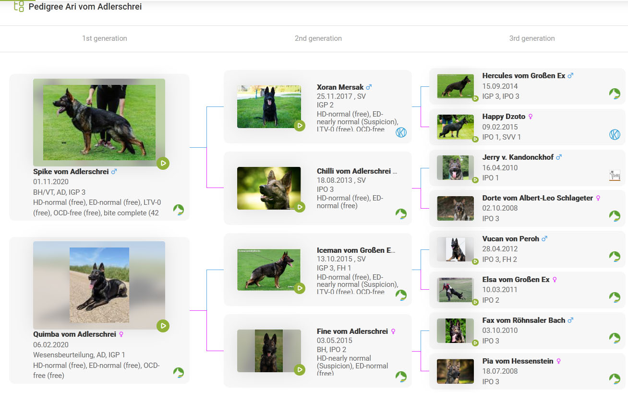Click Fax vom Röhnsaler Bach photo thumbnail
Viewport: 628px width, 401px height.
[x=452, y=331]
